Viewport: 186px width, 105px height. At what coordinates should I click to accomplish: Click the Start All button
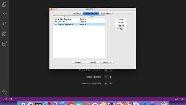(x=78, y=62)
